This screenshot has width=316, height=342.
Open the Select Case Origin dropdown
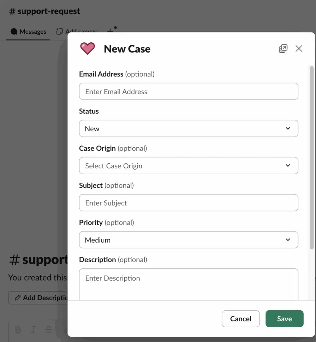click(x=189, y=166)
